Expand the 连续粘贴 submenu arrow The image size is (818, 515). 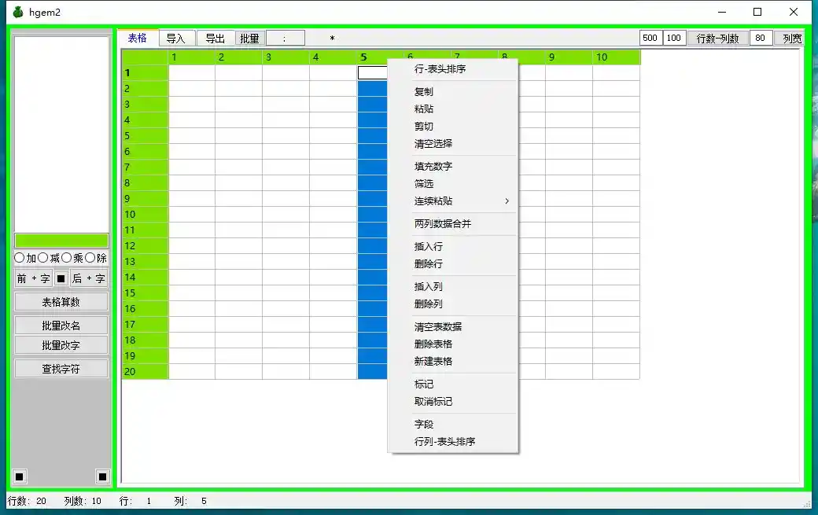[507, 201]
